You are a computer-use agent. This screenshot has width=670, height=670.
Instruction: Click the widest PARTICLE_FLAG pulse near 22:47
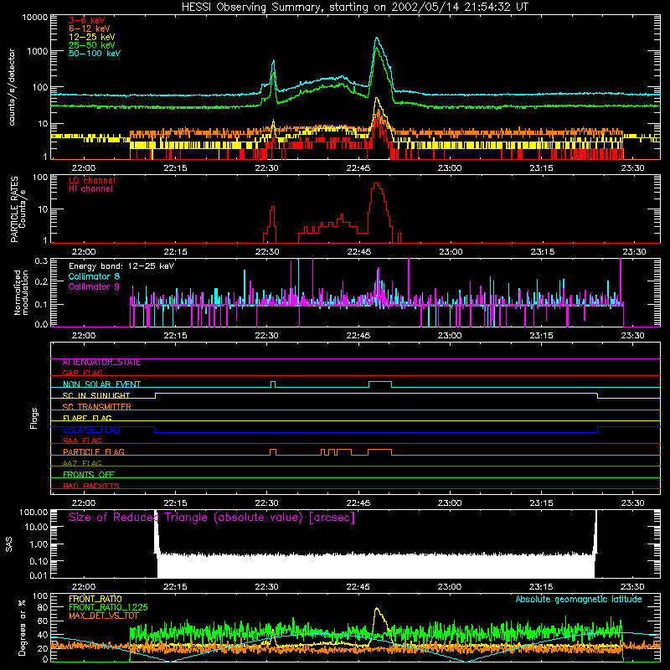pos(380,452)
